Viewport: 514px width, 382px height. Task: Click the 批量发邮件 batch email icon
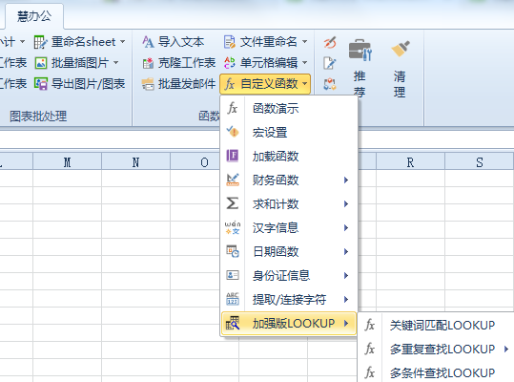coord(148,84)
